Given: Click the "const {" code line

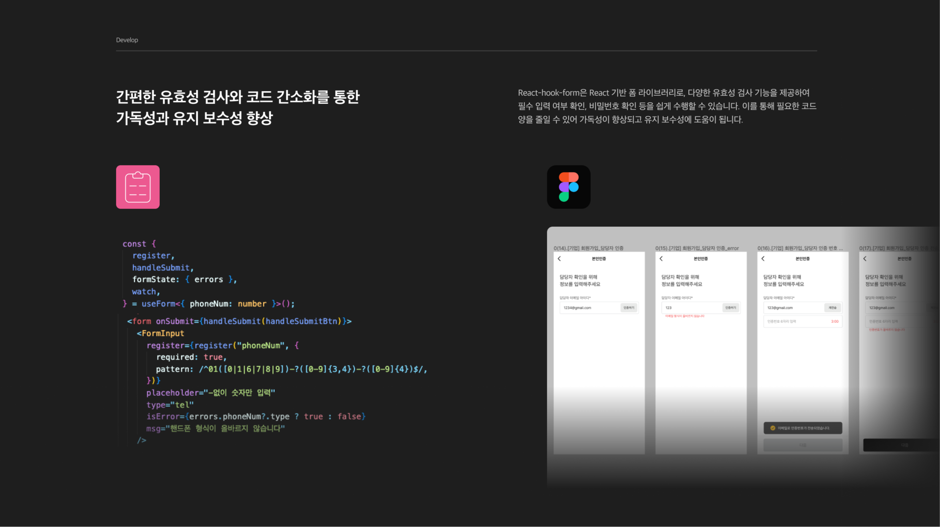Looking at the screenshot, I should tap(139, 243).
